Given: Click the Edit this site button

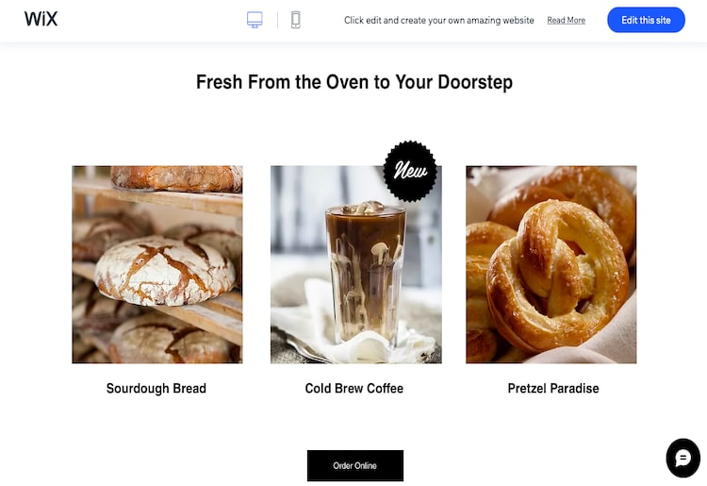Looking at the screenshot, I should pyautogui.click(x=646, y=20).
